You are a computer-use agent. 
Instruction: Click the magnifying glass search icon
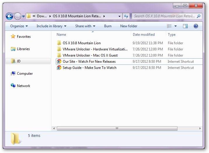(198, 16)
